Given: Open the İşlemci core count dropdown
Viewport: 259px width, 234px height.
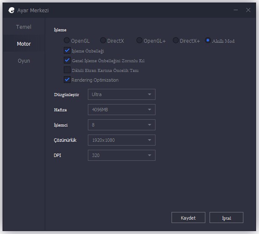Looking at the screenshot, I should 121,125.
